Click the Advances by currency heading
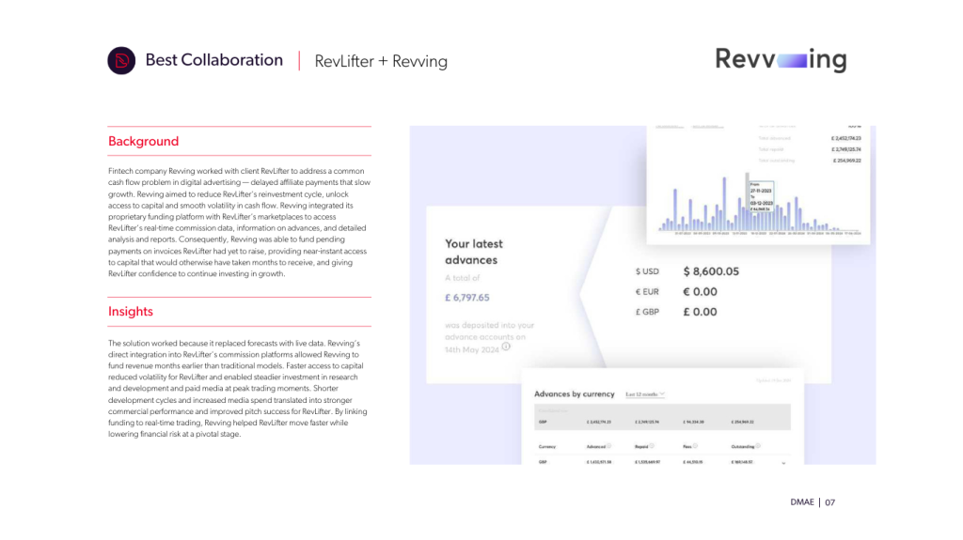 [574, 394]
